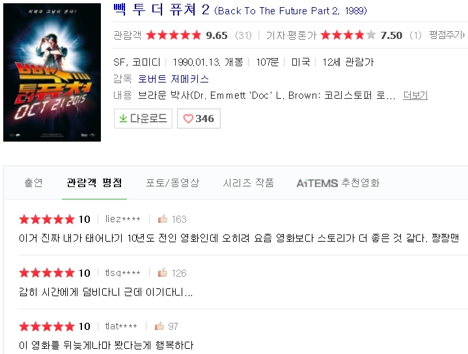
Task: Expand plot summary with 더보기
Action: (x=415, y=95)
